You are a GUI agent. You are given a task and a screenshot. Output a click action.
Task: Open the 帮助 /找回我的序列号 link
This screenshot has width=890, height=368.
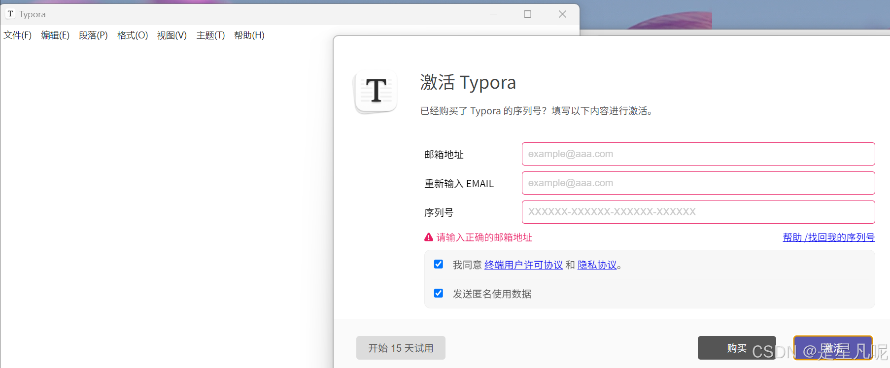click(829, 237)
